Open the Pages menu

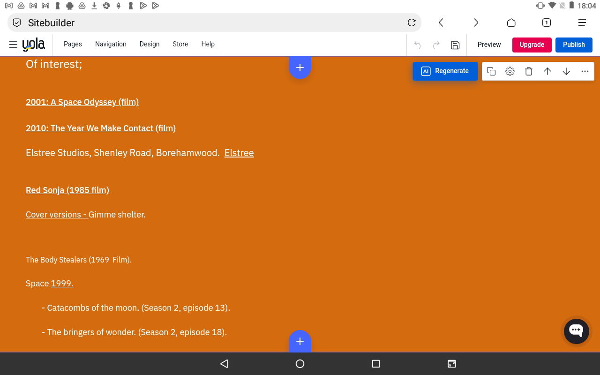pyautogui.click(x=73, y=44)
